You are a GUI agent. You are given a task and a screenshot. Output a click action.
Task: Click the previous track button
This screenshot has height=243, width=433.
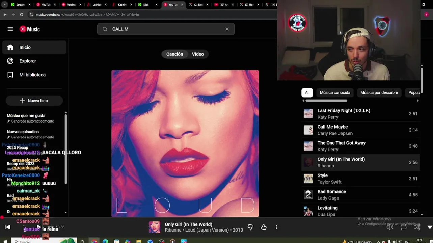click(x=7, y=227)
